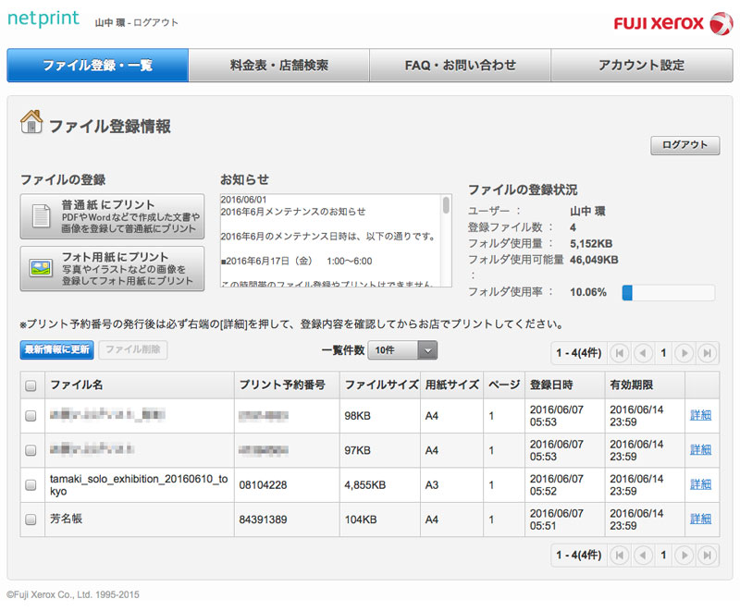Go to next page using top pagination arrow
The image size is (740, 611).
click(684, 352)
